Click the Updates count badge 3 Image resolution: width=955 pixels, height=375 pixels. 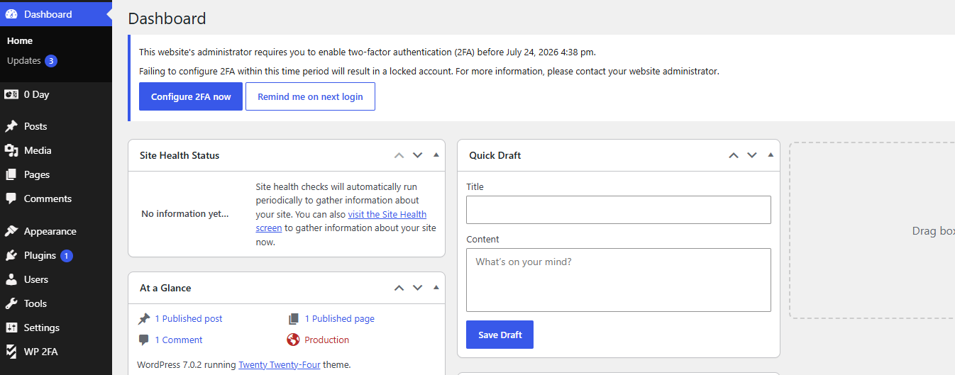click(51, 61)
